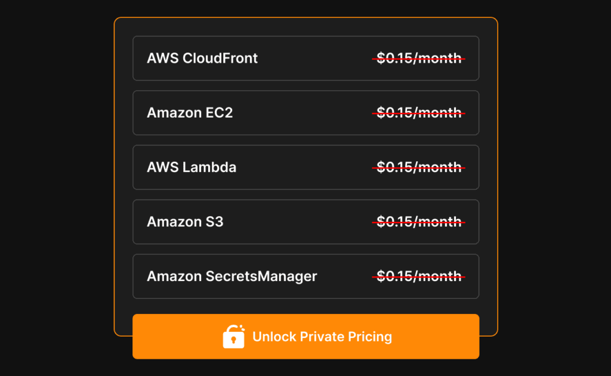
Task: Click the Unlock Private Pricing label text
Action: click(322, 337)
